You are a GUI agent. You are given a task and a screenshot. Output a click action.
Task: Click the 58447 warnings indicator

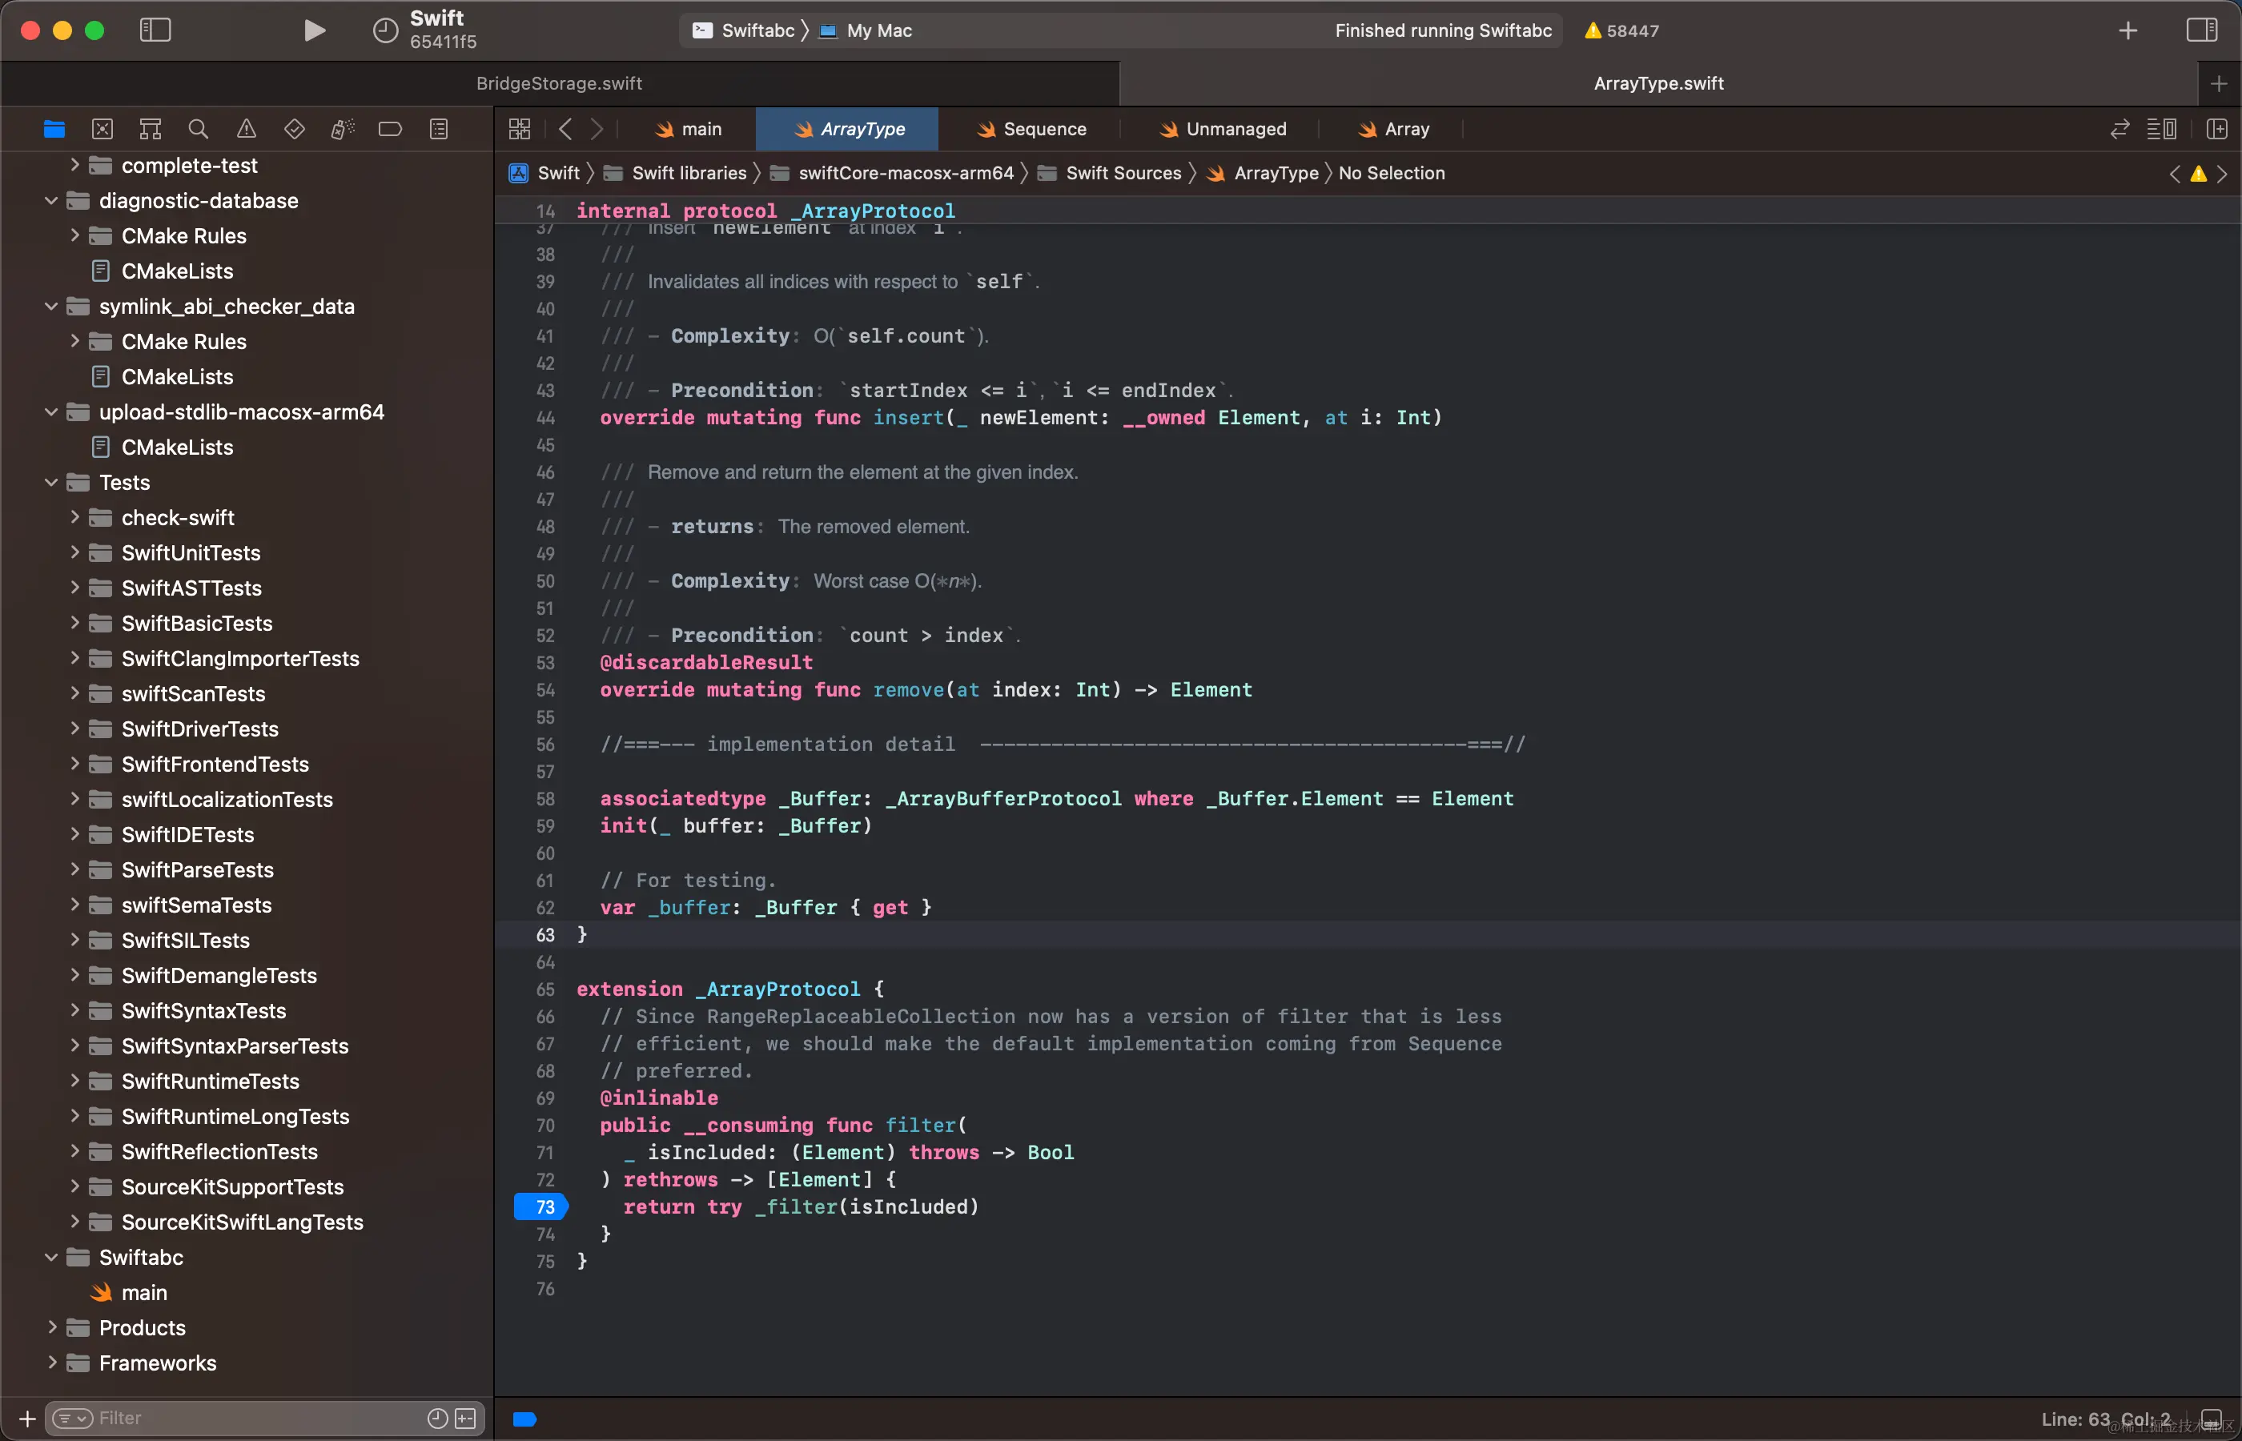[x=1621, y=31]
